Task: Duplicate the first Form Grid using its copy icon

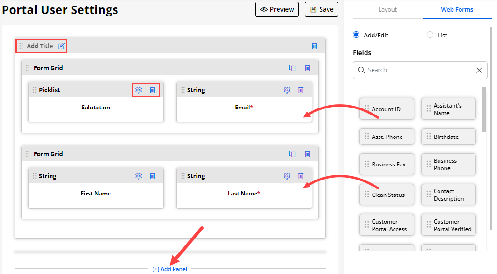Action: click(292, 68)
